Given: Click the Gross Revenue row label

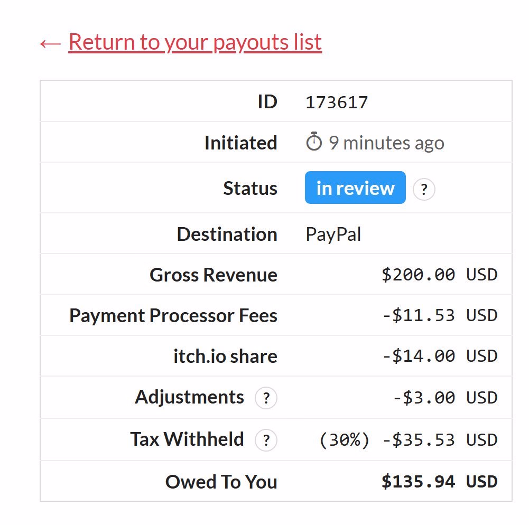Looking at the screenshot, I should coord(214,275).
